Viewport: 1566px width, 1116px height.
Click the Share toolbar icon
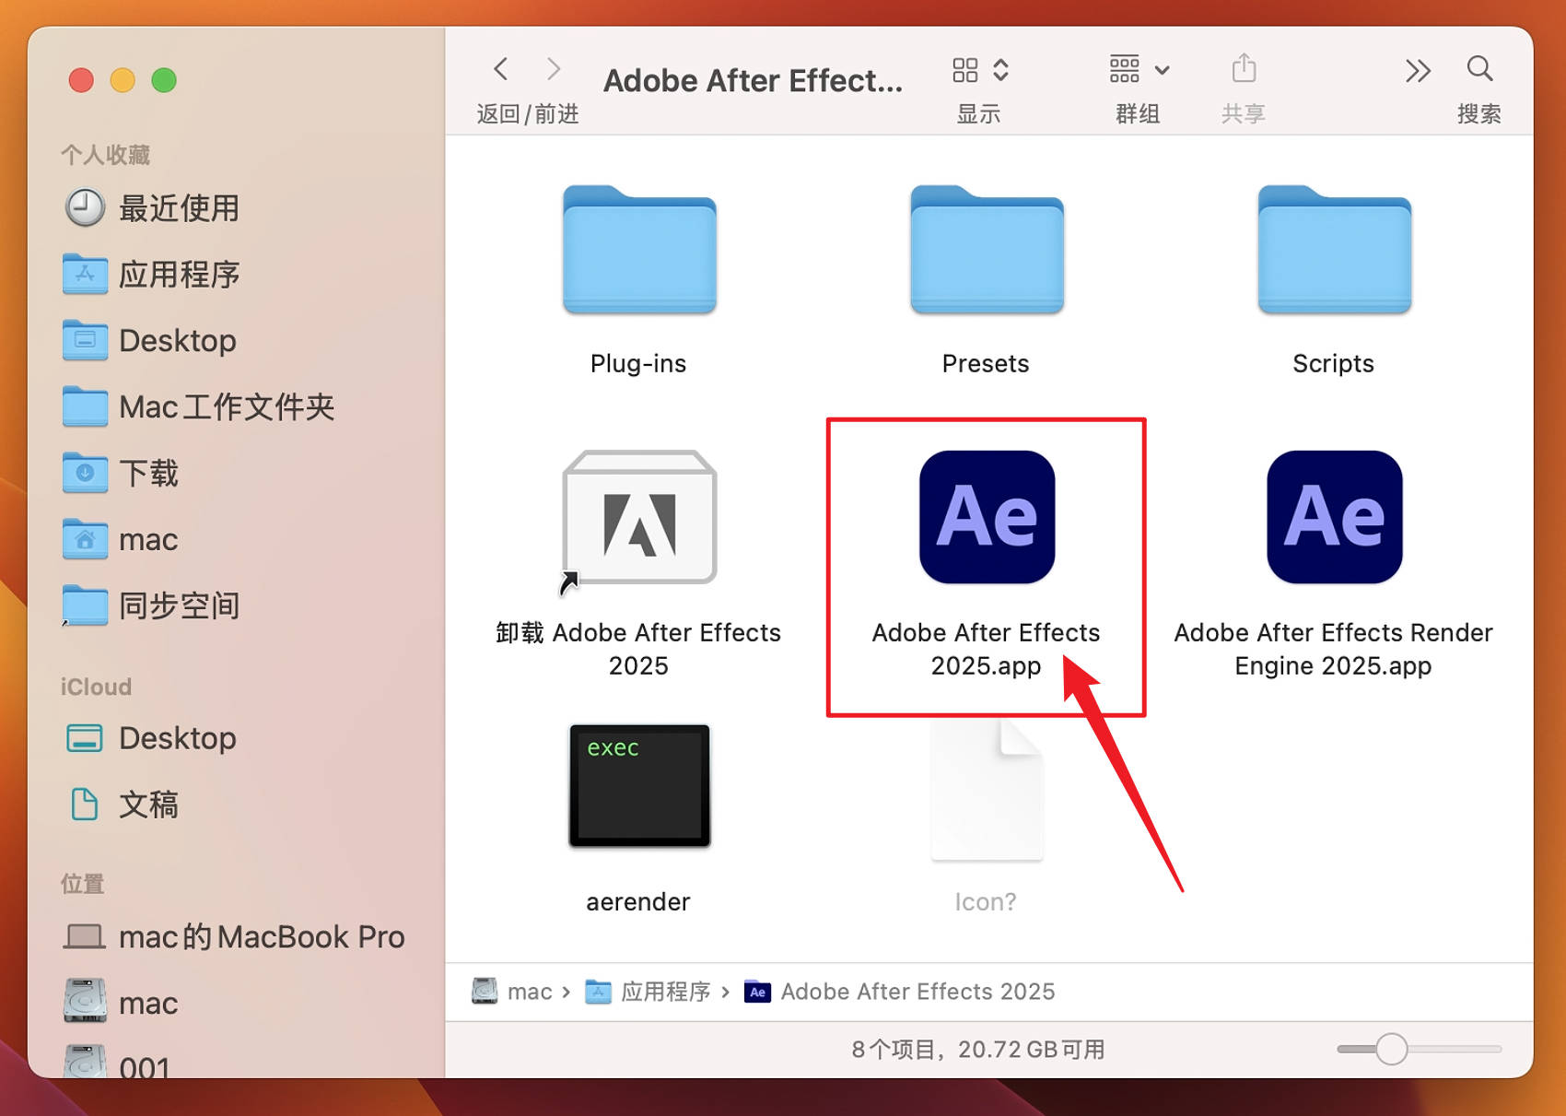[1244, 68]
